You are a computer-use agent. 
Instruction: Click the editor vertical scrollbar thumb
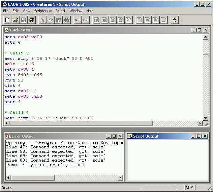[x=205, y=53]
